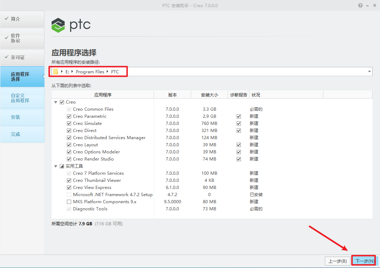This screenshot has height=268, width=380.
Task: Go to the 安装 step in the sidebar
Action: [x=22, y=117]
